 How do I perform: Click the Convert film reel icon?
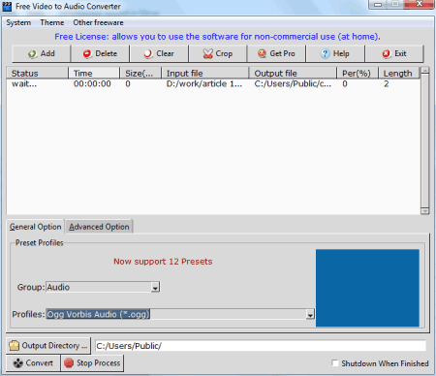(x=18, y=363)
